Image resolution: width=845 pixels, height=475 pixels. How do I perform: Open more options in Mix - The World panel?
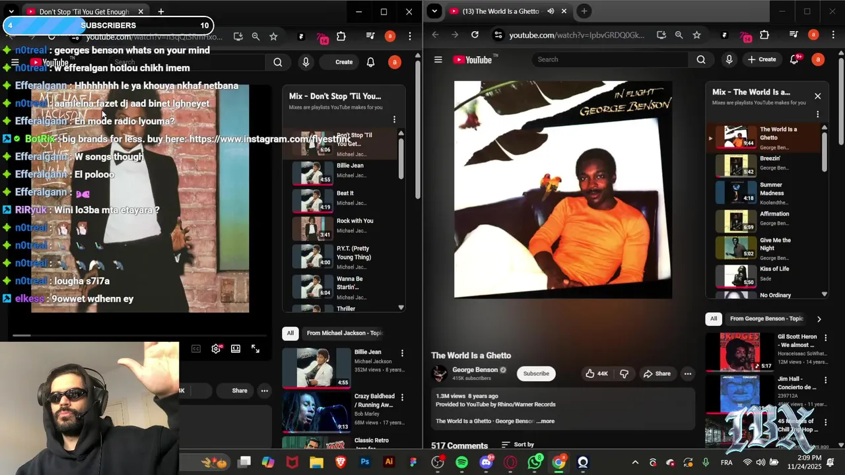tap(817, 114)
